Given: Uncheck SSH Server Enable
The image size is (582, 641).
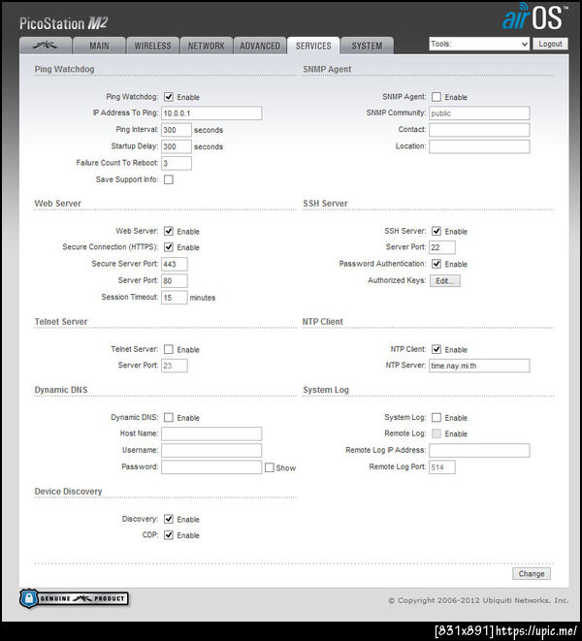Looking at the screenshot, I should click(x=436, y=231).
